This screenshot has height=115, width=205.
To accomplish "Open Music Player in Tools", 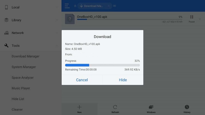I will pyautogui.click(x=21, y=88).
